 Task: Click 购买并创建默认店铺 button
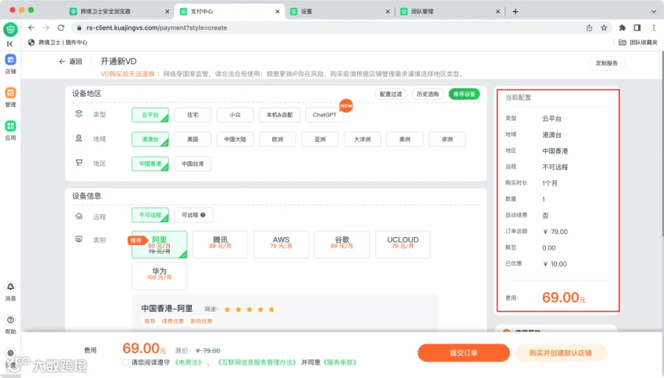click(x=560, y=353)
